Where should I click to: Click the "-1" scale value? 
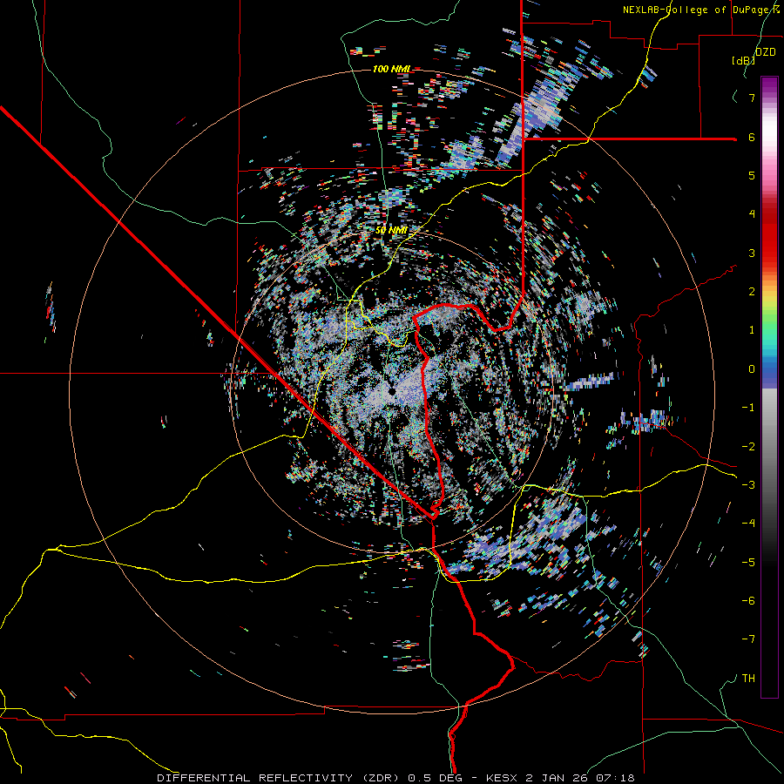tap(748, 408)
